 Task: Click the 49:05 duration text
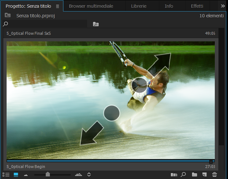click(210, 33)
